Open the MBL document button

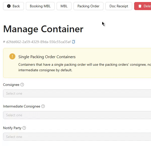(64, 6)
